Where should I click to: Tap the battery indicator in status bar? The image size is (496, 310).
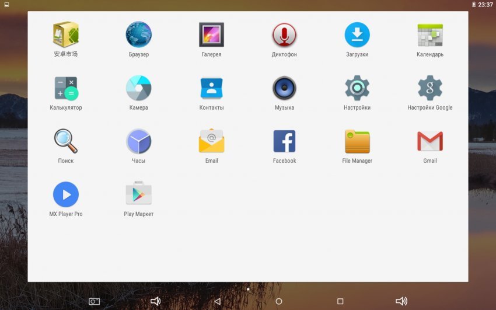(x=474, y=5)
